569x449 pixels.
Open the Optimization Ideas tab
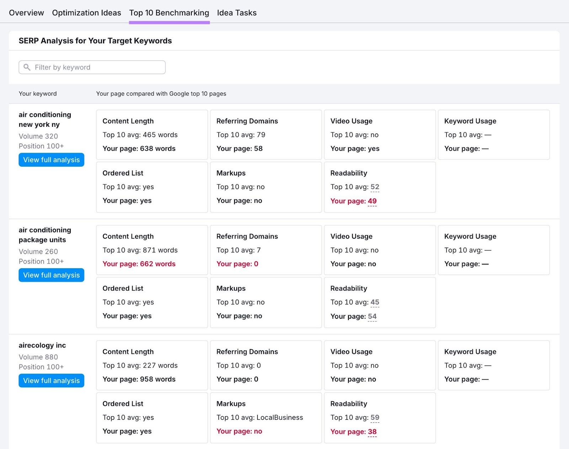pyautogui.click(x=86, y=13)
